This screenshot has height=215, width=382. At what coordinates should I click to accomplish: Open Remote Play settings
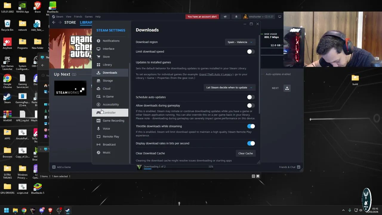tap(111, 136)
